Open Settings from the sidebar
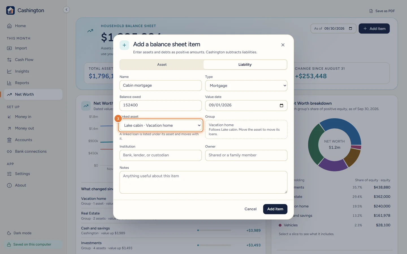 pyautogui.click(x=33, y=174)
